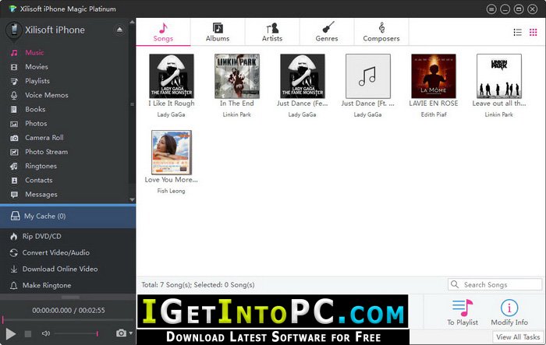Open the Modify Info button

[x=509, y=312]
